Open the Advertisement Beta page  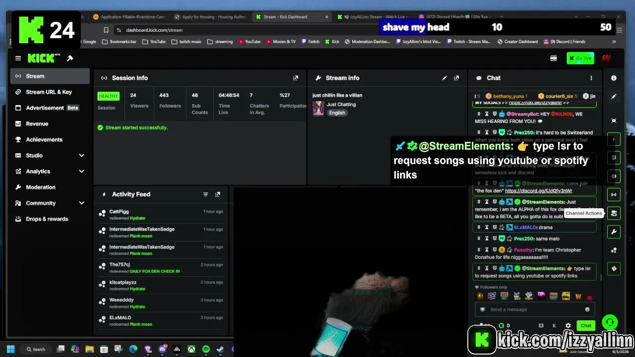(50, 108)
